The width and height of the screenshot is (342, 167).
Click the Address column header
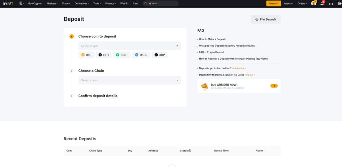tap(153, 151)
